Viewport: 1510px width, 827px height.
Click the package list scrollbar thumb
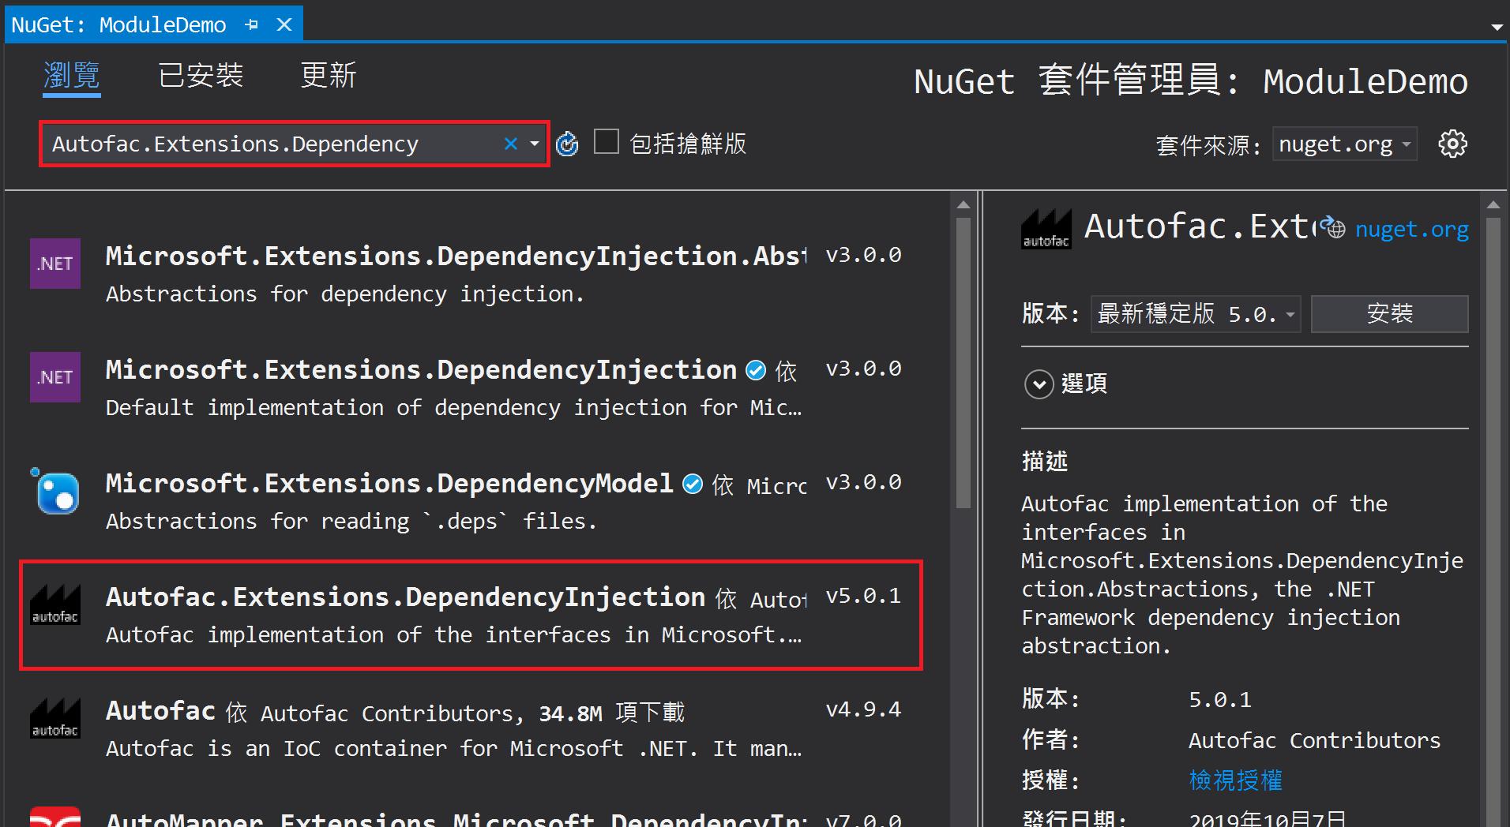[x=963, y=363]
